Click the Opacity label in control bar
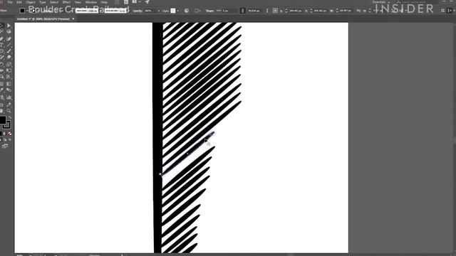This screenshot has width=456, height=256. tap(138, 11)
